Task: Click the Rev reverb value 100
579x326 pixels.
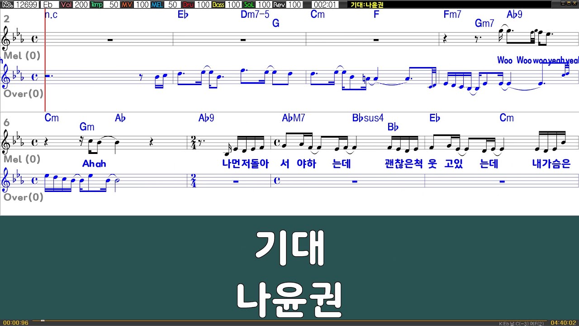Action: point(294,5)
